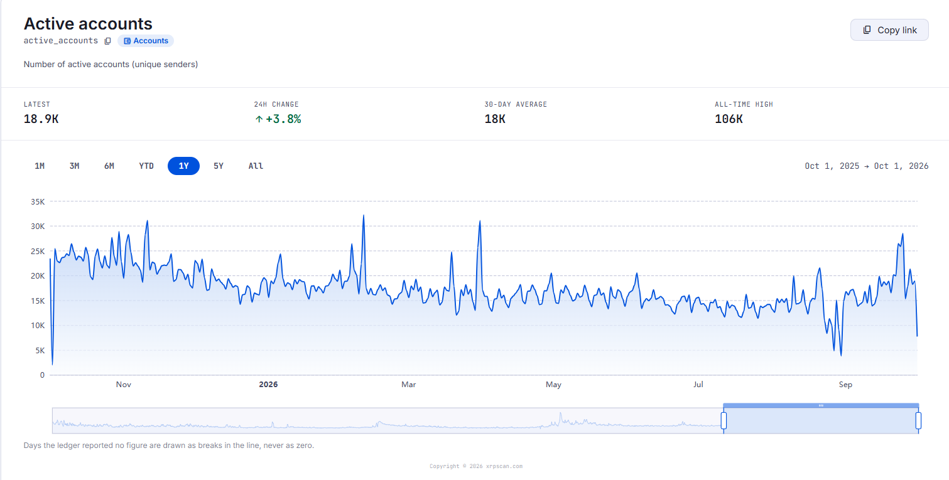Click the "30-DAY AVERAGE" stat label
This screenshot has height=480, width=949.
[x=516, y=104]
